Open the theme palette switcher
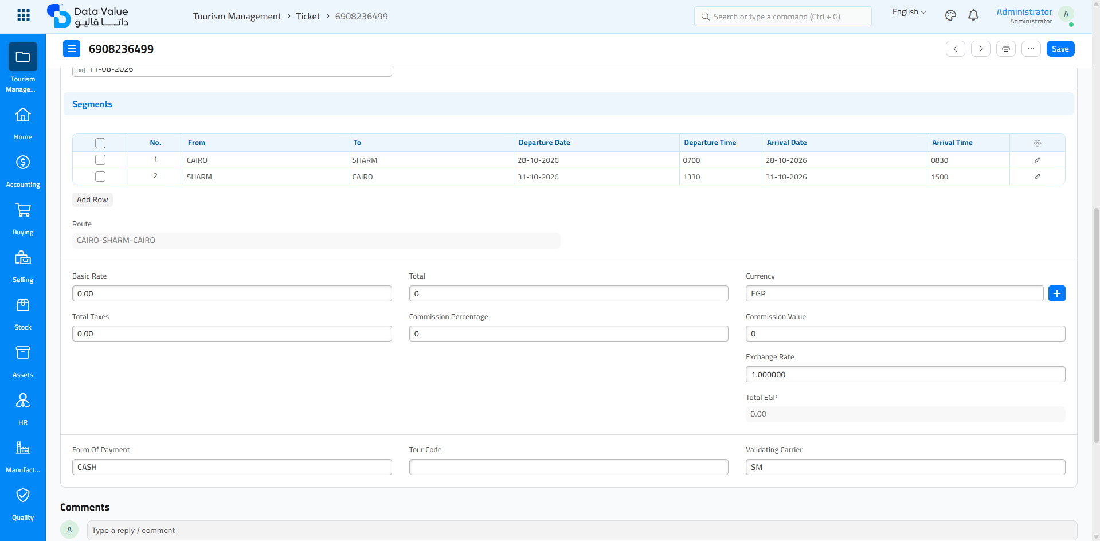The height and width of the screenshot is (541, 1100). click(950, 15)
